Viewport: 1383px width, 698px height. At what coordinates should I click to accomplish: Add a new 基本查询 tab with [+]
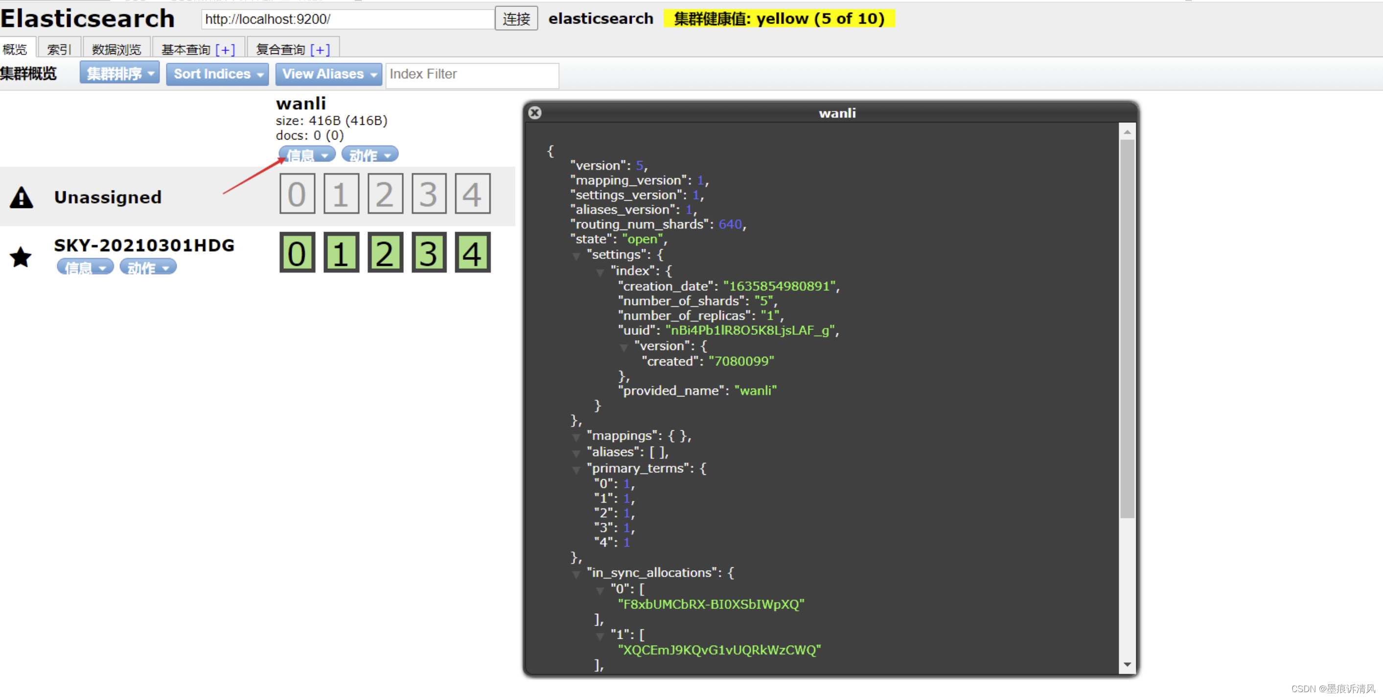pyautogui.click(x=225, y=49)
